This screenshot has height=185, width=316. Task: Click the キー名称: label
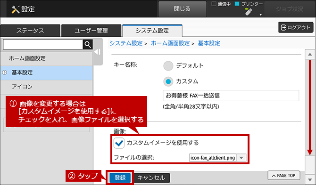click(x=125, y=65)
